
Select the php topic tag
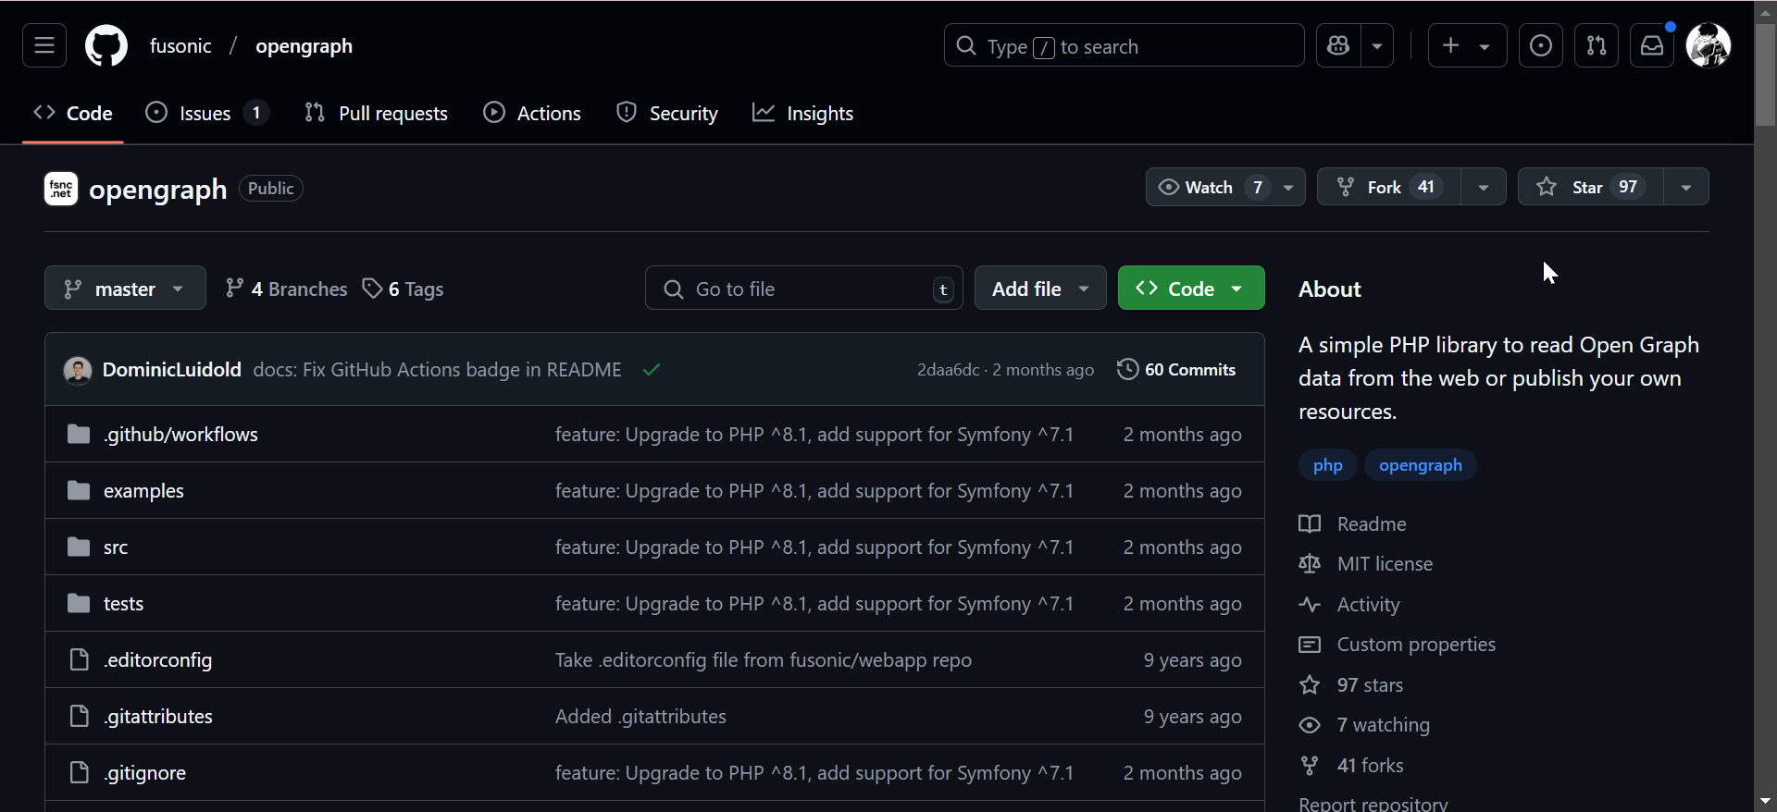point(1327,464)
